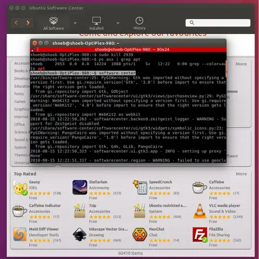Minimize the terminal window
This screenshot has height=259, width=259.
click(x=40, y=43)
